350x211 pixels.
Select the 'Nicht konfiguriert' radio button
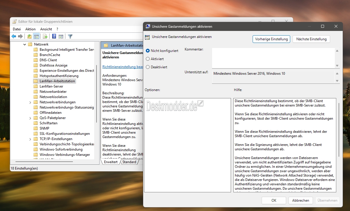148,51
